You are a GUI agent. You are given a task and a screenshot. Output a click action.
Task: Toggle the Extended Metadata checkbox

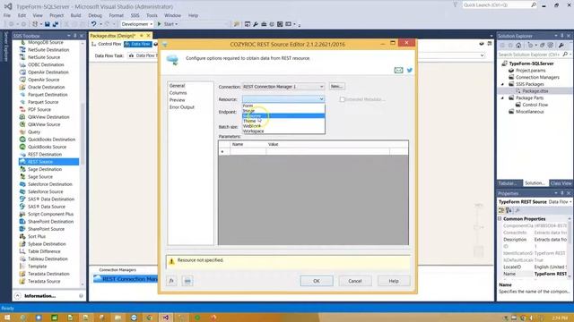(x=342, y=99)
